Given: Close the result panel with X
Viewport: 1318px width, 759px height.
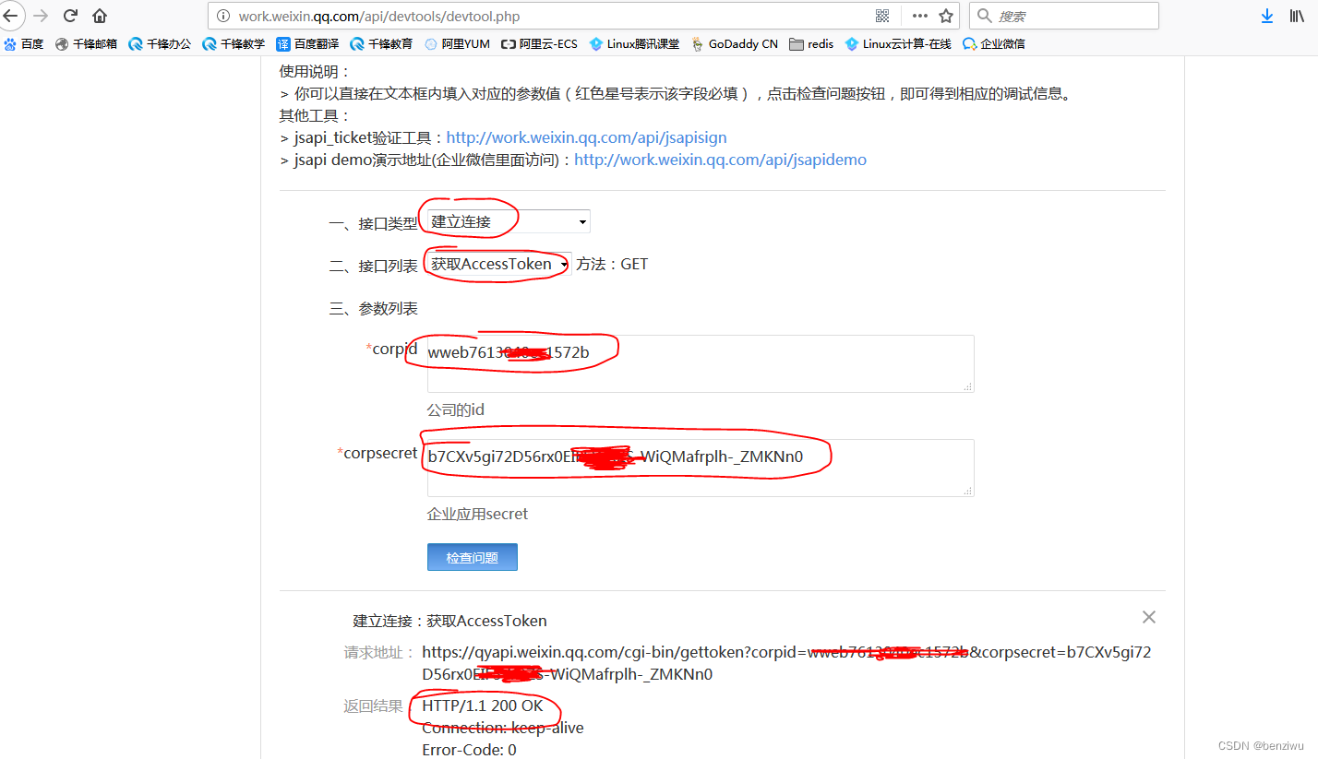Looking at the screenshot, I should [x=1149, y=617].
